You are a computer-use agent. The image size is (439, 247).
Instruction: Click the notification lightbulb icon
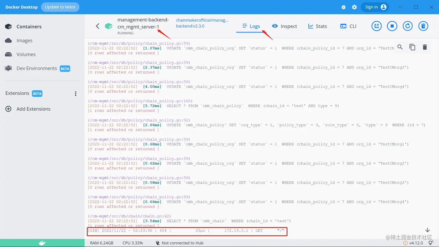click(x=431, y=243)
